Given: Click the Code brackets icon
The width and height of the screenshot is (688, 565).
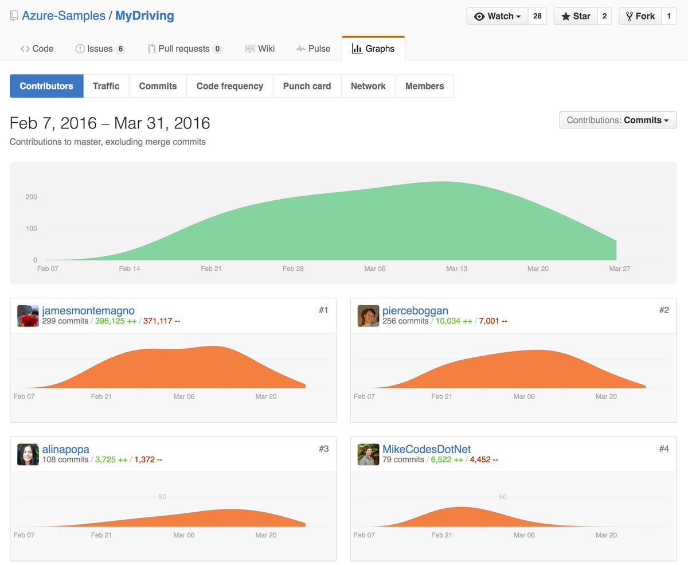Looking at the screenshot, I should [x=25, y=49].
